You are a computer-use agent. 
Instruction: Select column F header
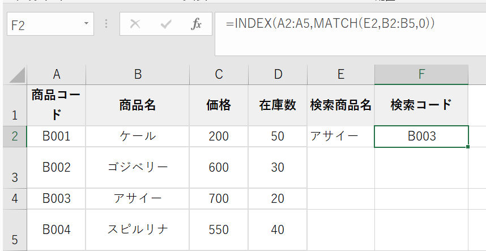tap(421, 75)
